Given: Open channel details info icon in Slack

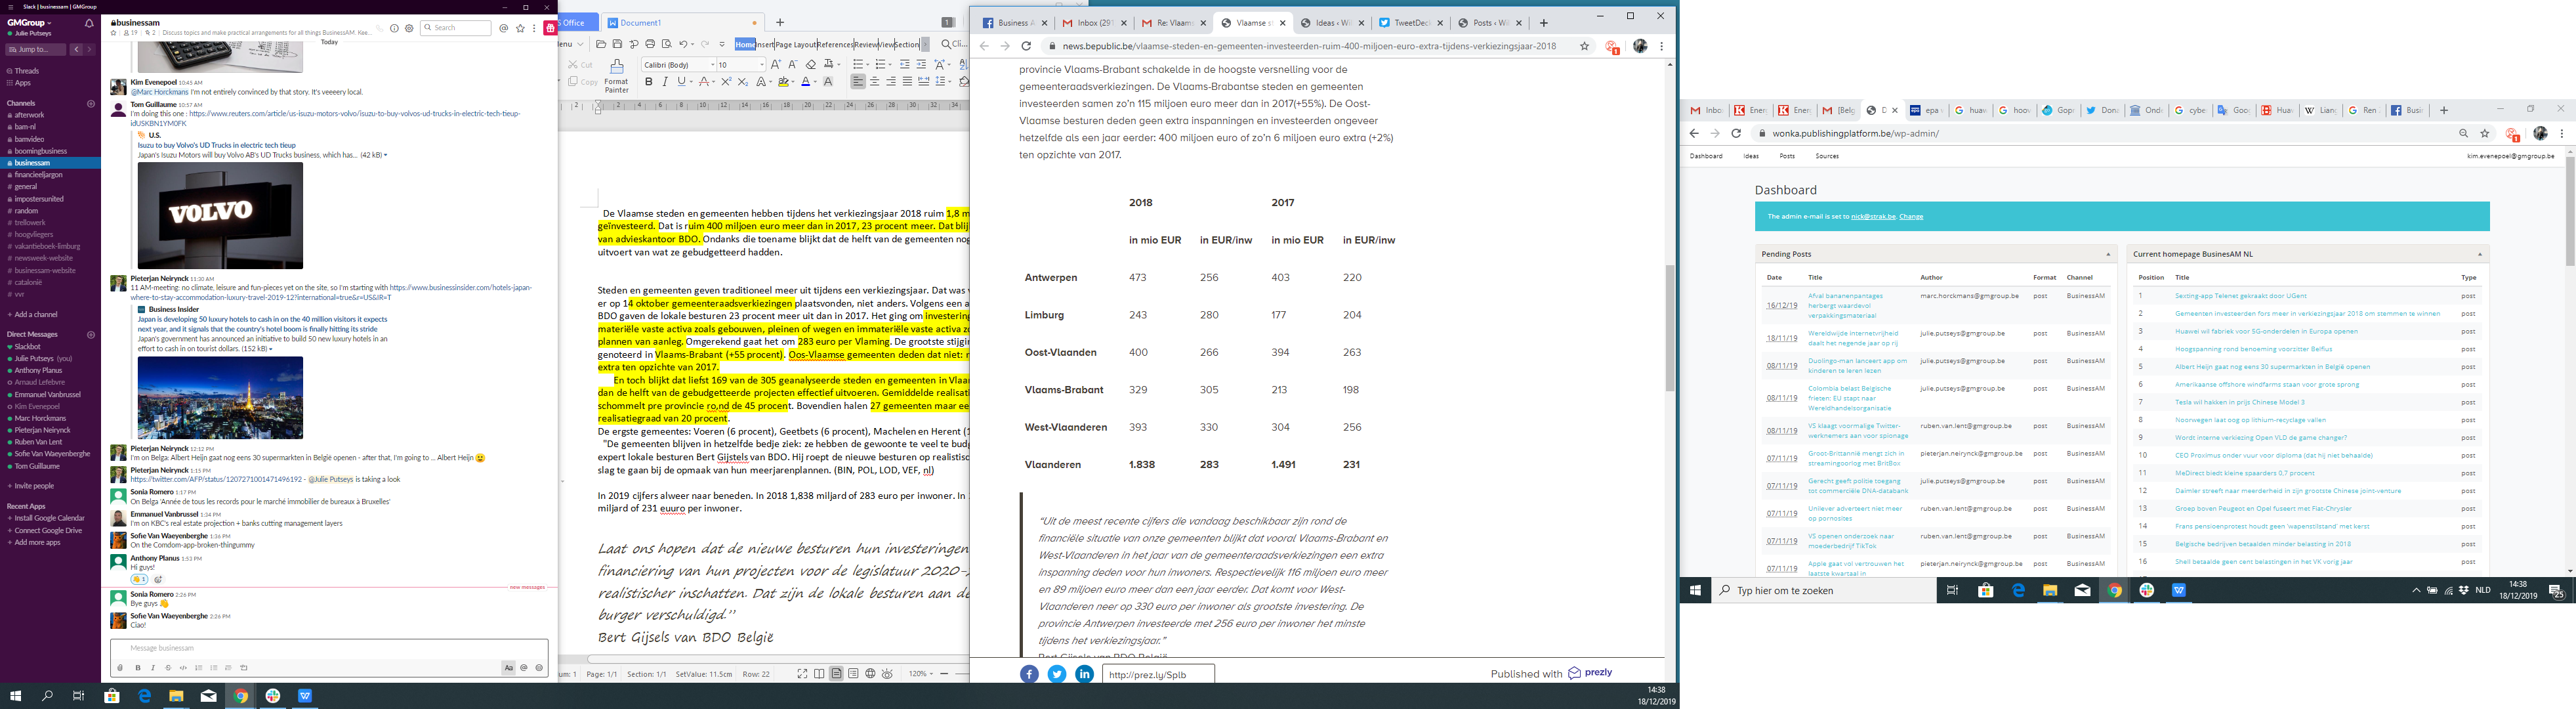Looking at the screenshot, I should point(394,28).
